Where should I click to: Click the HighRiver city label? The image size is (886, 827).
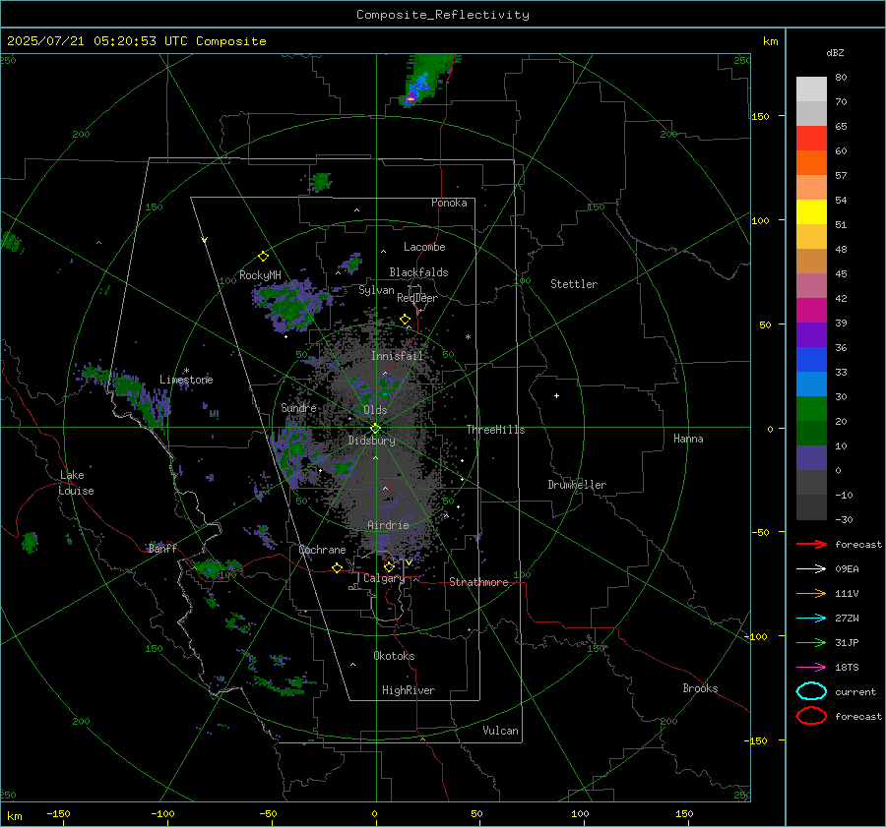409,690
